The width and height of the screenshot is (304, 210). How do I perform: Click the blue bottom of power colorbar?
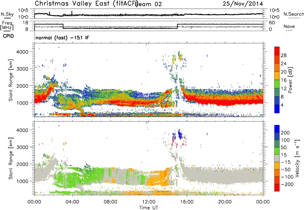[x=277, y=109]
